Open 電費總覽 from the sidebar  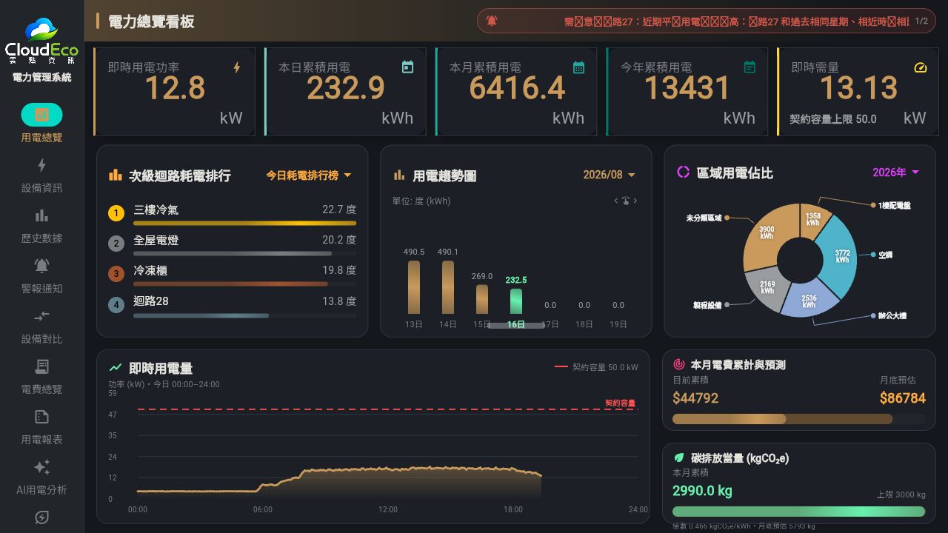coord(41,376)
